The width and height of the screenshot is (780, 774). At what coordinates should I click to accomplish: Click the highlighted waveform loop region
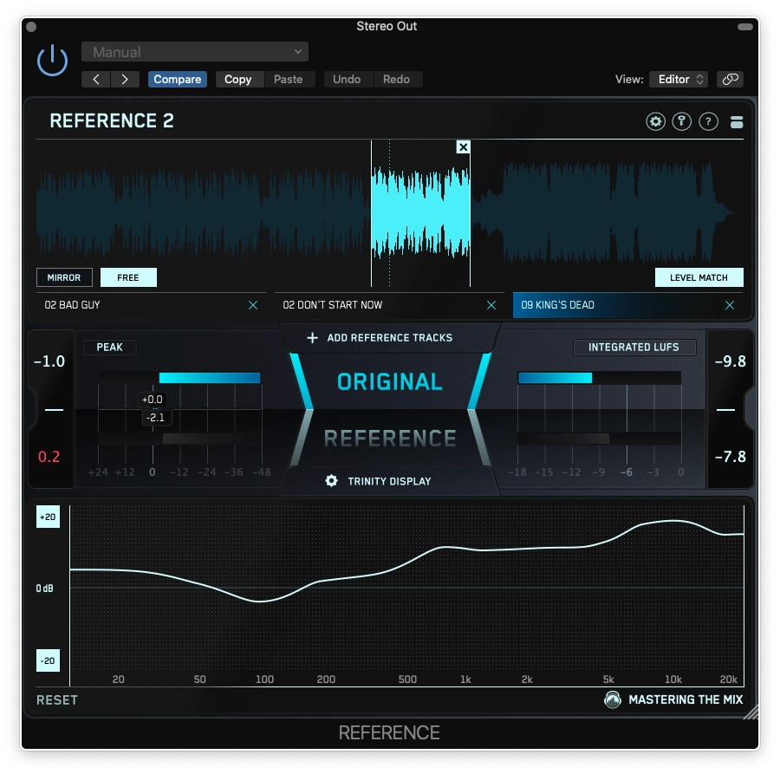pos(420,213)
